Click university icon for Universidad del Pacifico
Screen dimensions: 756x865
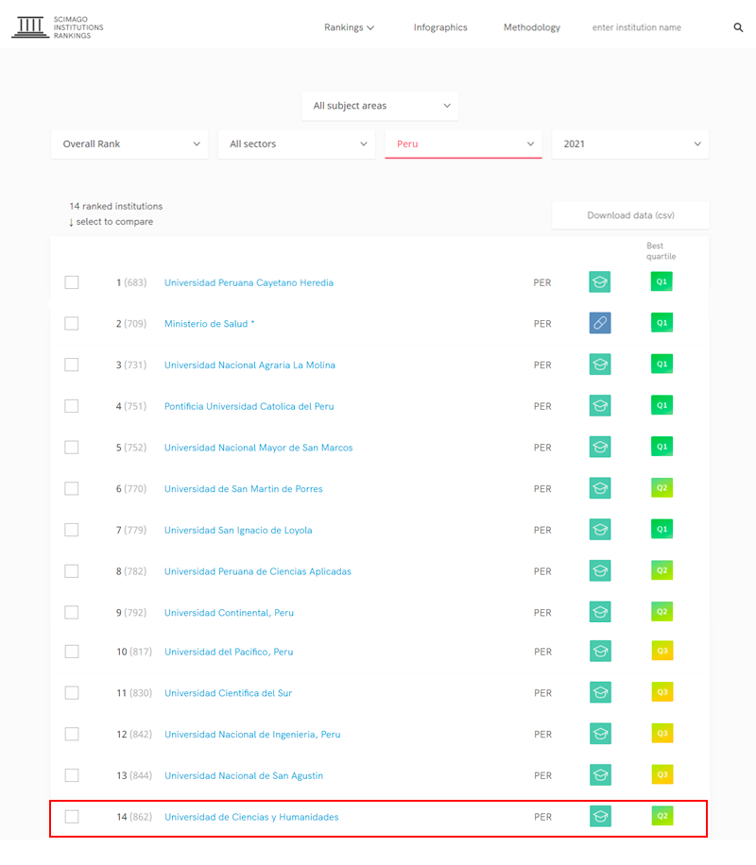coord(600,652)
